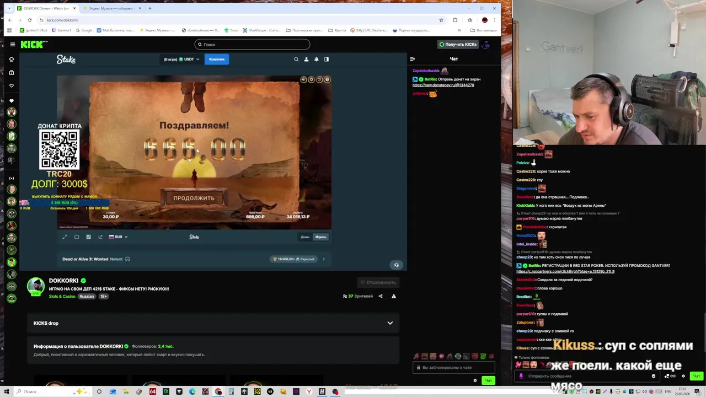Image resolution: width=706 pixels, height=397 pixels.
Task: Toggle Stake side panel icon
Action: (326, 59)
